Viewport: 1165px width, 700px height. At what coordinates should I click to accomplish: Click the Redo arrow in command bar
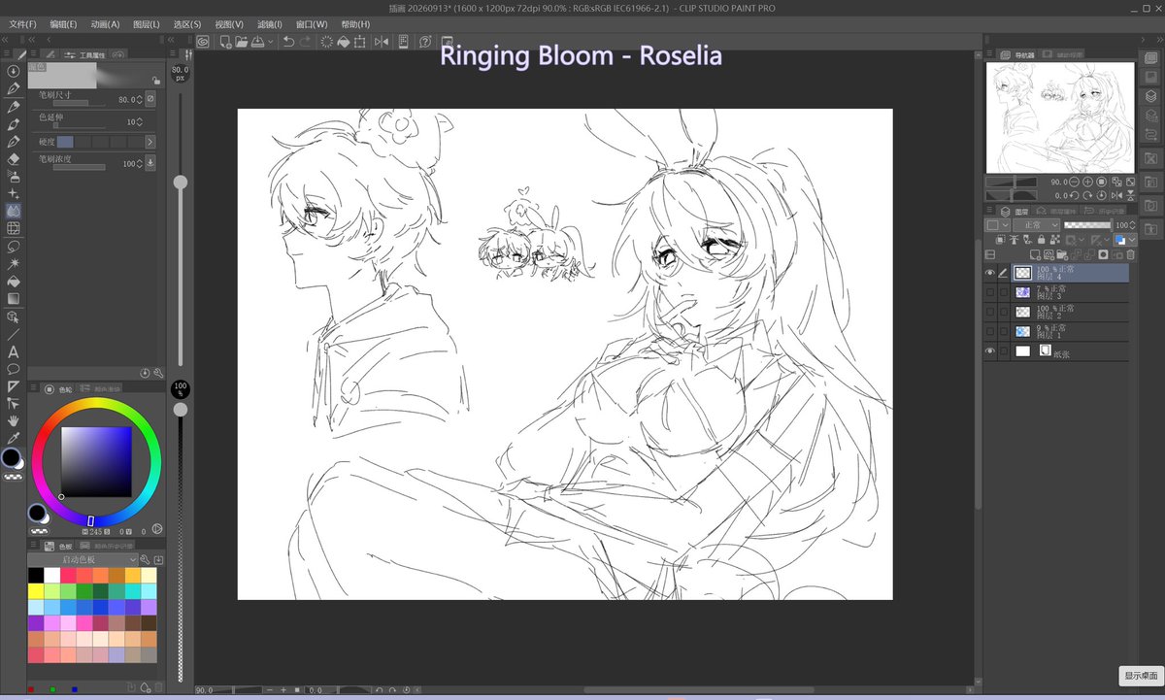point(305,42)
